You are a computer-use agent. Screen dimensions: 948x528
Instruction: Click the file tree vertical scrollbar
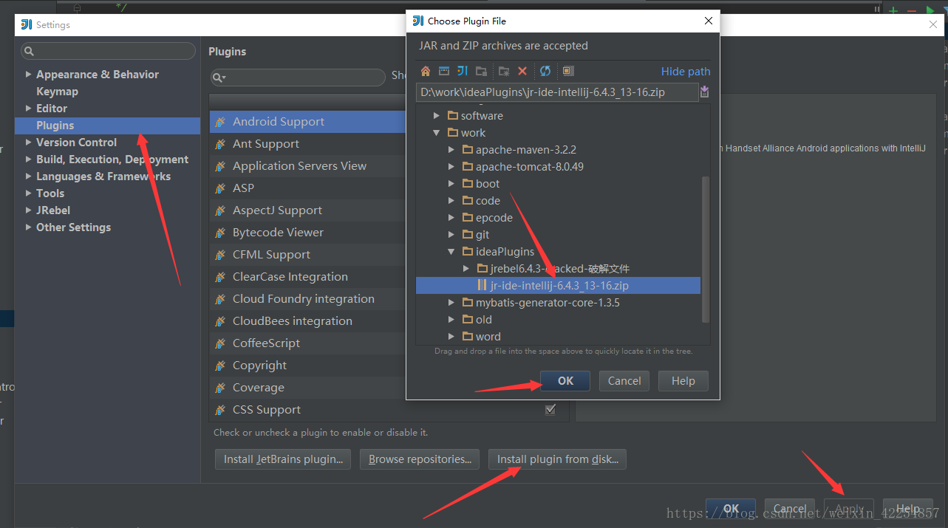(x=706, y=248)
